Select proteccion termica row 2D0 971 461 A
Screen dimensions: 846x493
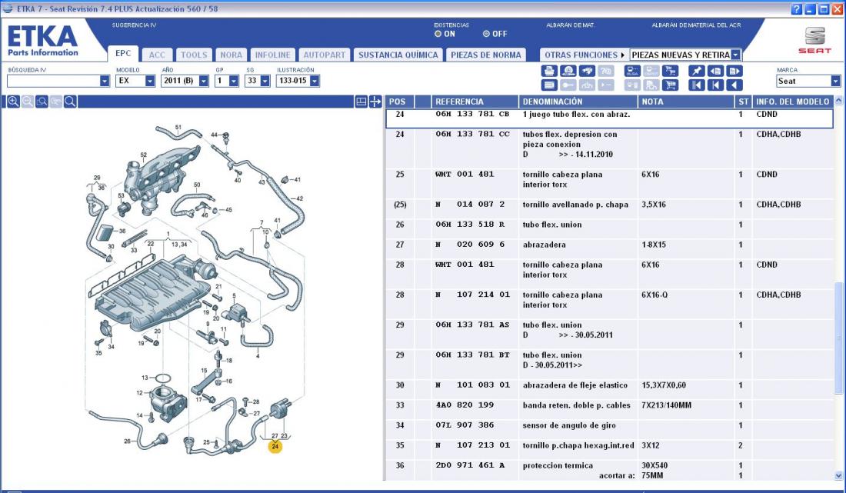[x=609, y=471]
